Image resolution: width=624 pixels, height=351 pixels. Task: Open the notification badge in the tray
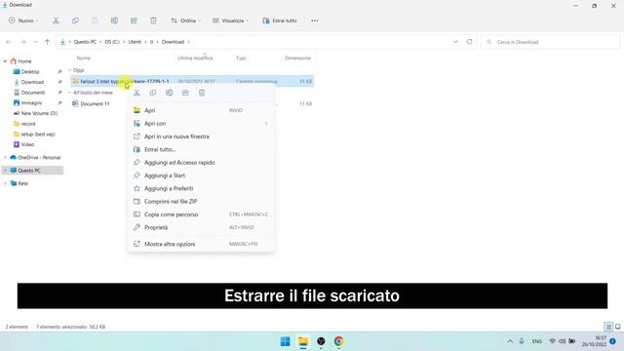613,341
